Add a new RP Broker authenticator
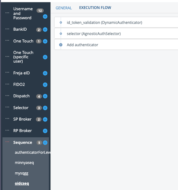Image resolution: width=178 pixels, height=190 pixels. [45, 131]
